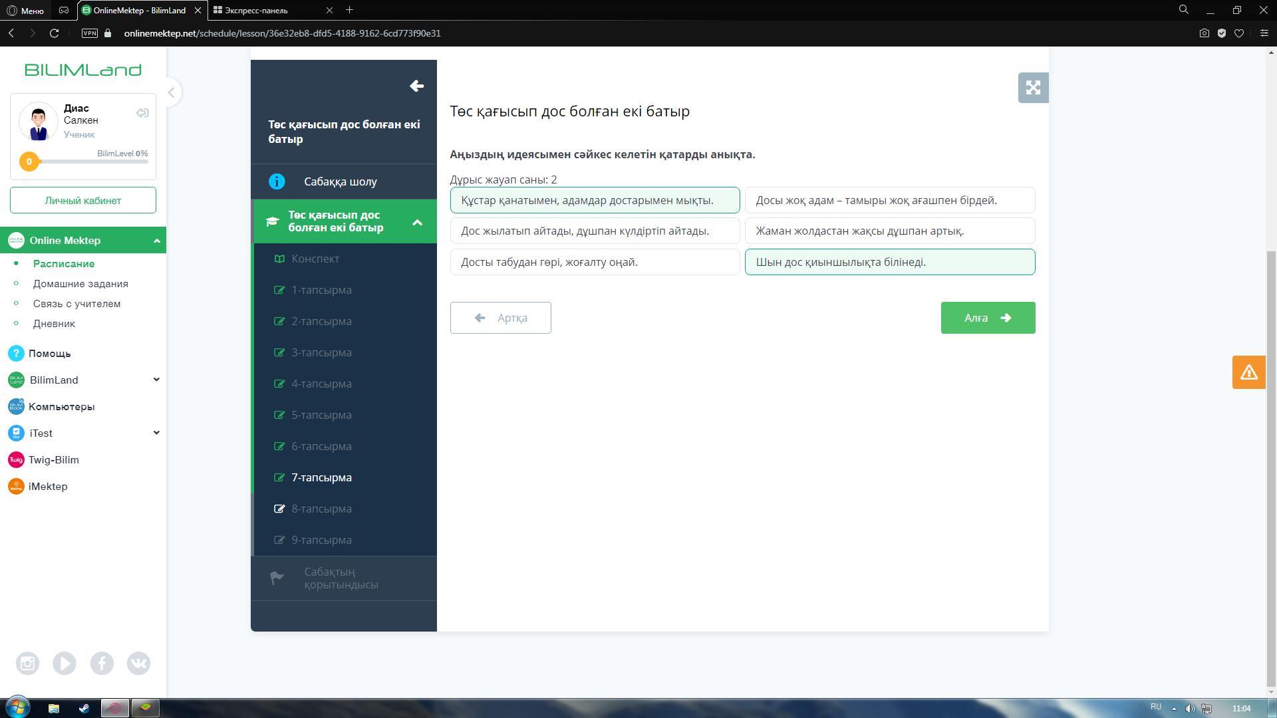
Task: Click the browser address bar URL
Action: click(x=282, y=33)
